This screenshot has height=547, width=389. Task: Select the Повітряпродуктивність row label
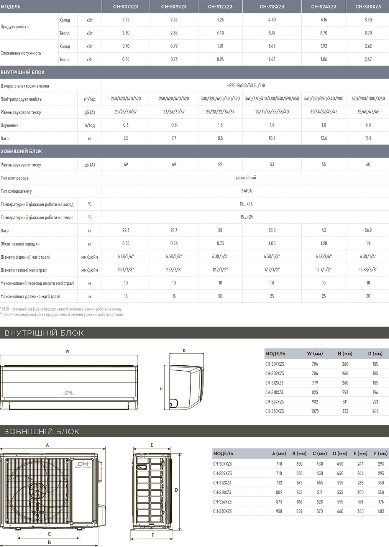pos(21,99)
